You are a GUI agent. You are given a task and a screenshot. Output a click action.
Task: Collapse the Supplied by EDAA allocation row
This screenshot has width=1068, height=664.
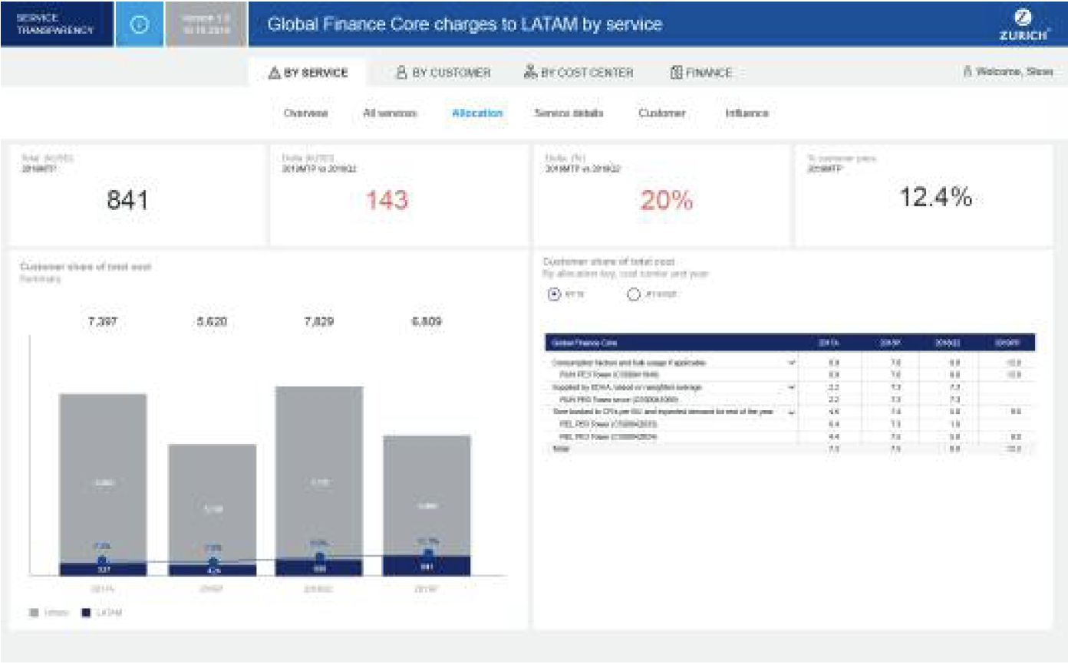click(791, 388)
